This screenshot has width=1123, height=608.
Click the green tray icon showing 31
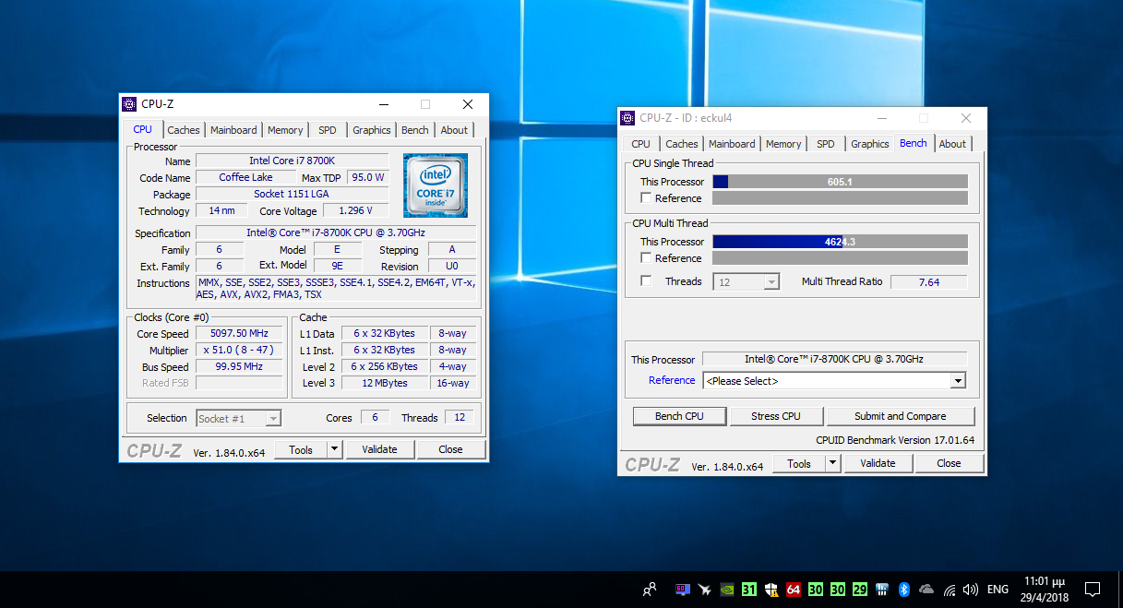click(749, 589)
